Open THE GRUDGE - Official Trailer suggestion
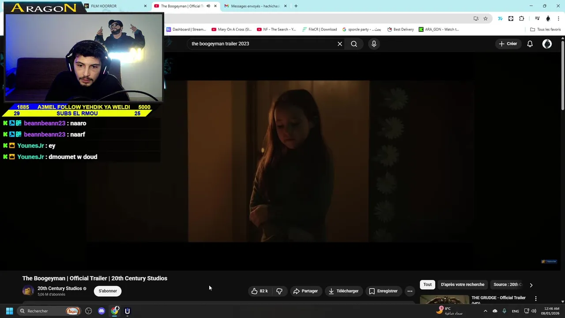Image resolution: width=565 pixels, height=318 pixels. pos(498,299)
